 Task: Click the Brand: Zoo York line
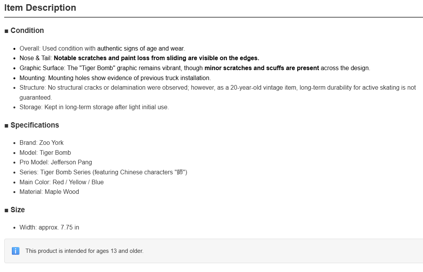point(41,143)
